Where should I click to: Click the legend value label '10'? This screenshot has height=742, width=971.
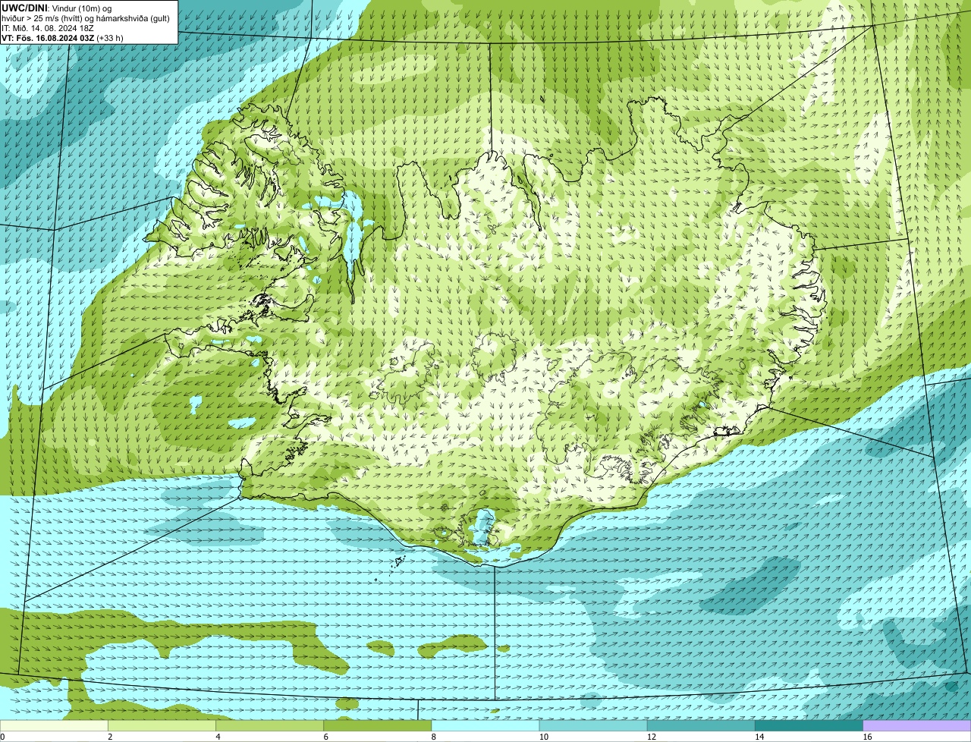[x=544, y=737]
